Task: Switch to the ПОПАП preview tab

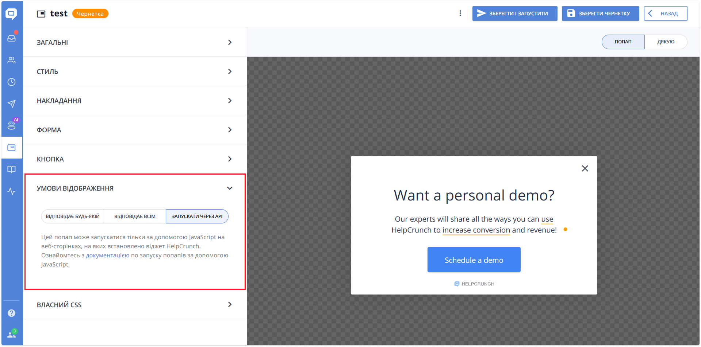Action: click(x=623, y=42)
